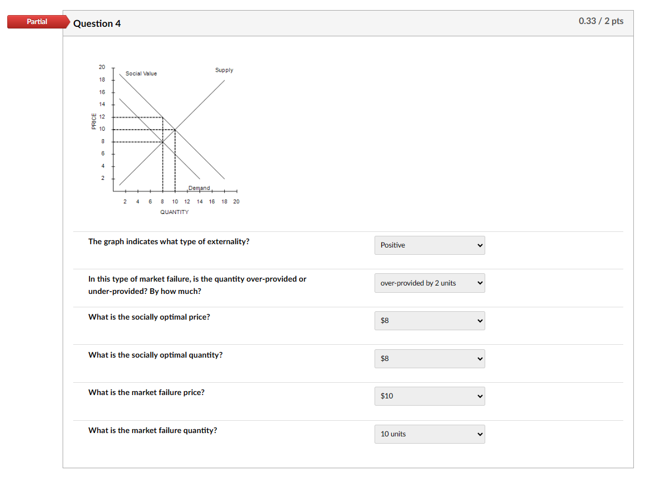Click chevron arrow of $10 dropdown
649x480 pixels.
[x=479, y=396]
